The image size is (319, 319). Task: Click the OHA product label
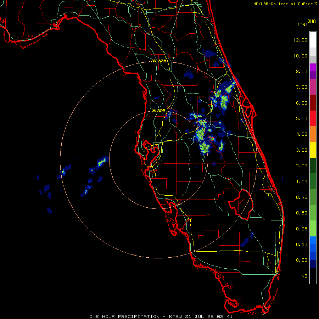click(312, 21)
